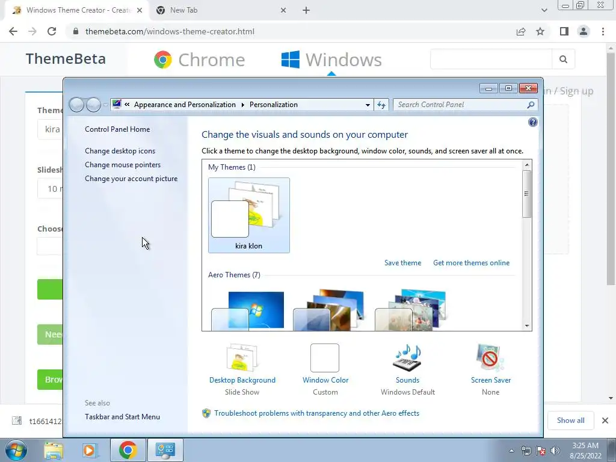This screenshot has height=462, width=616.
Task: Click the double chevron in breadcrumb bar
Action: point(127,105)
